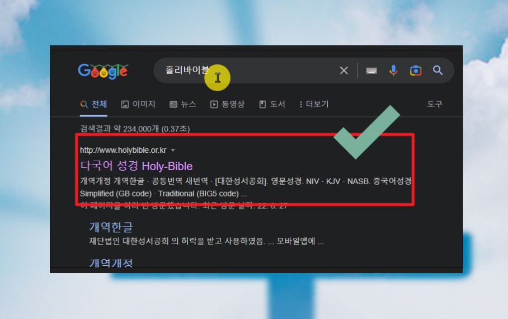
Task: Click the http://www.holybible.or.kr URL text
Action: pos(123,150)
